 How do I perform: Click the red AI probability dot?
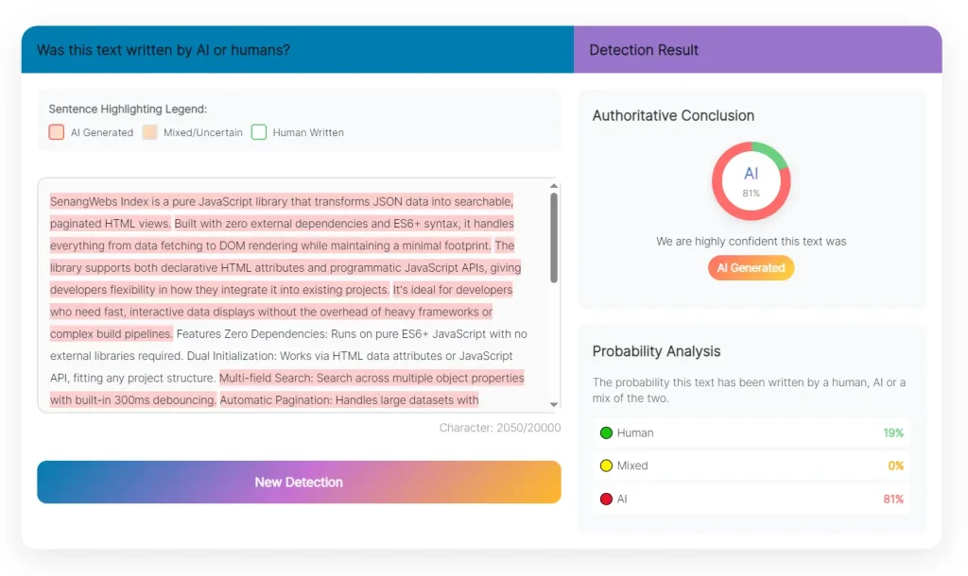(x=606, y=499)
